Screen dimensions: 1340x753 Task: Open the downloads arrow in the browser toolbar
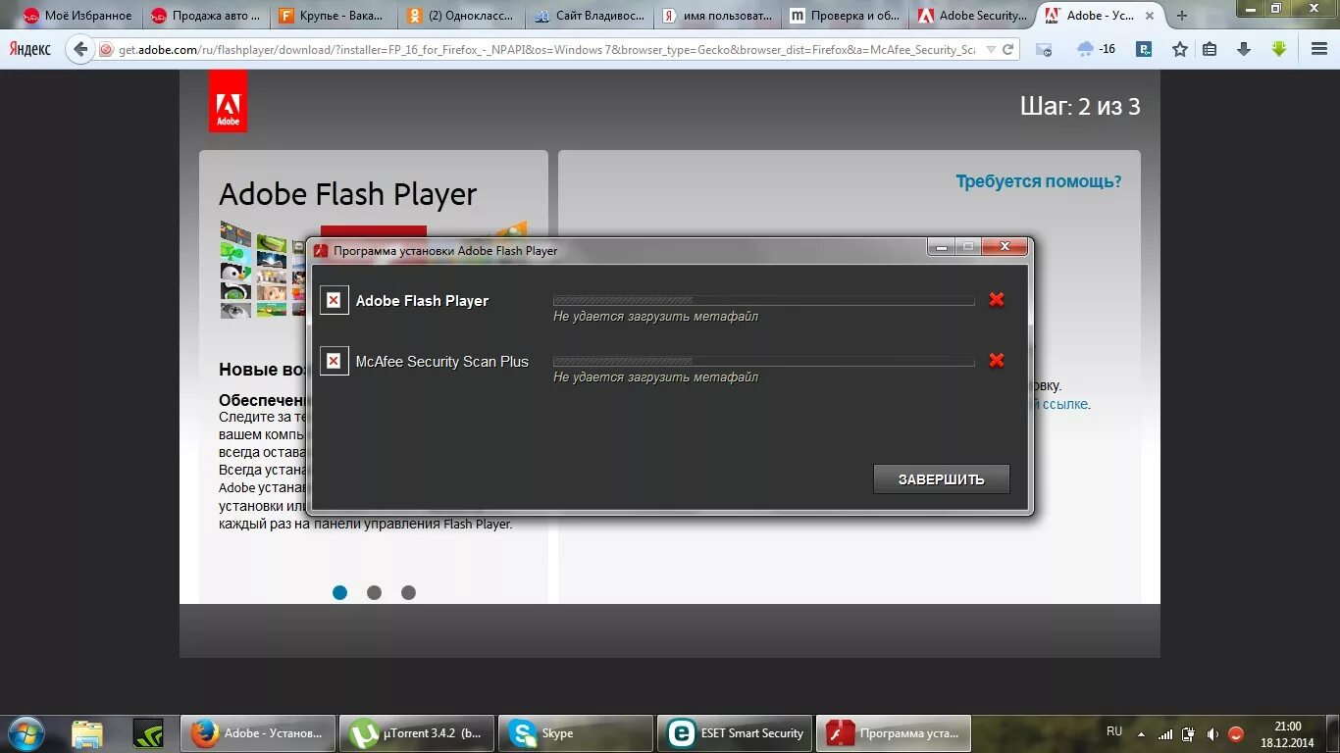point(1244,49)
